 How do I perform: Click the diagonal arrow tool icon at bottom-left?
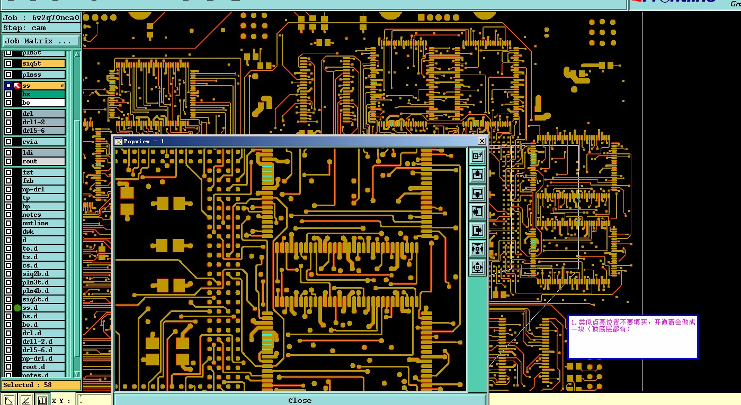9,400
